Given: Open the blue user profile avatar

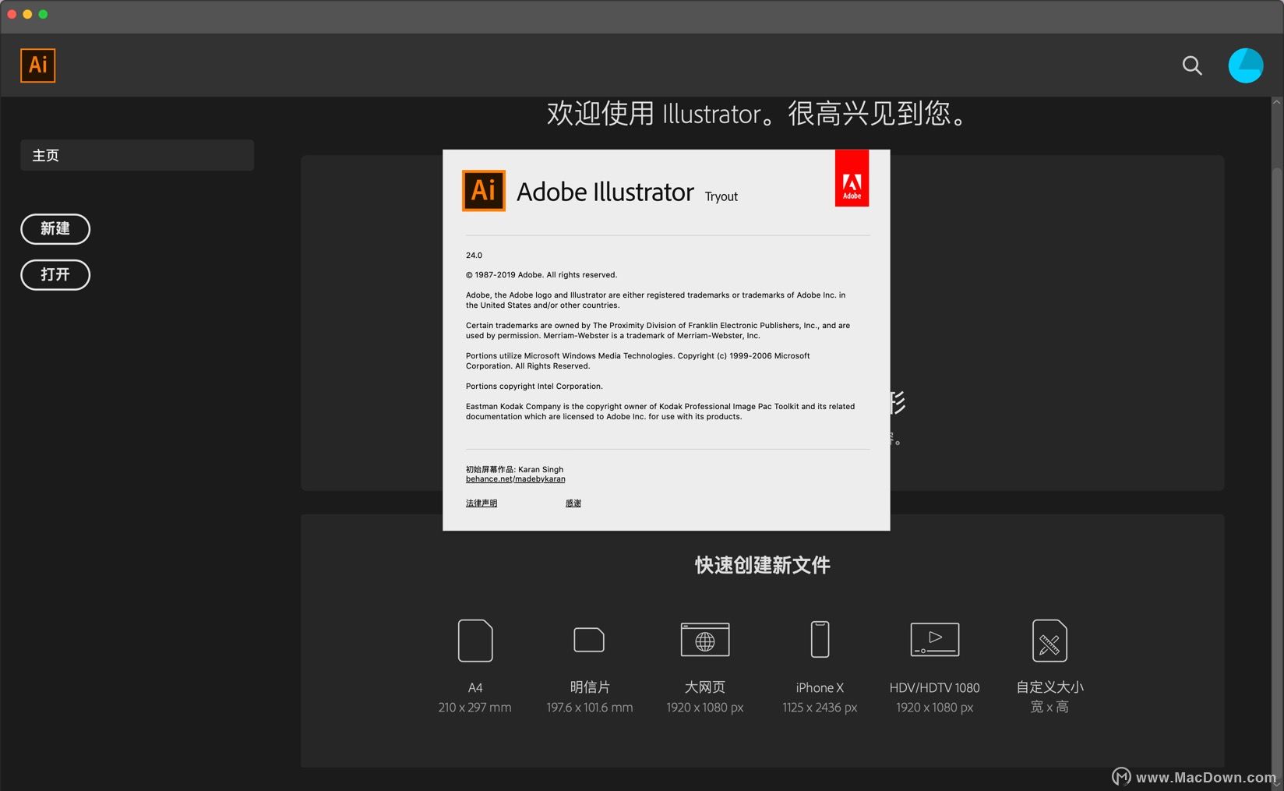Looking at the screenshot, I should click(1245, 65).
